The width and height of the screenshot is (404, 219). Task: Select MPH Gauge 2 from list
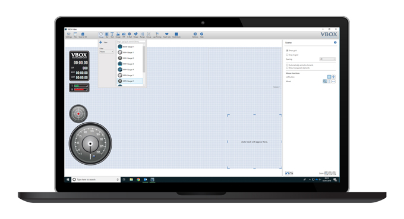click(130, 81)
